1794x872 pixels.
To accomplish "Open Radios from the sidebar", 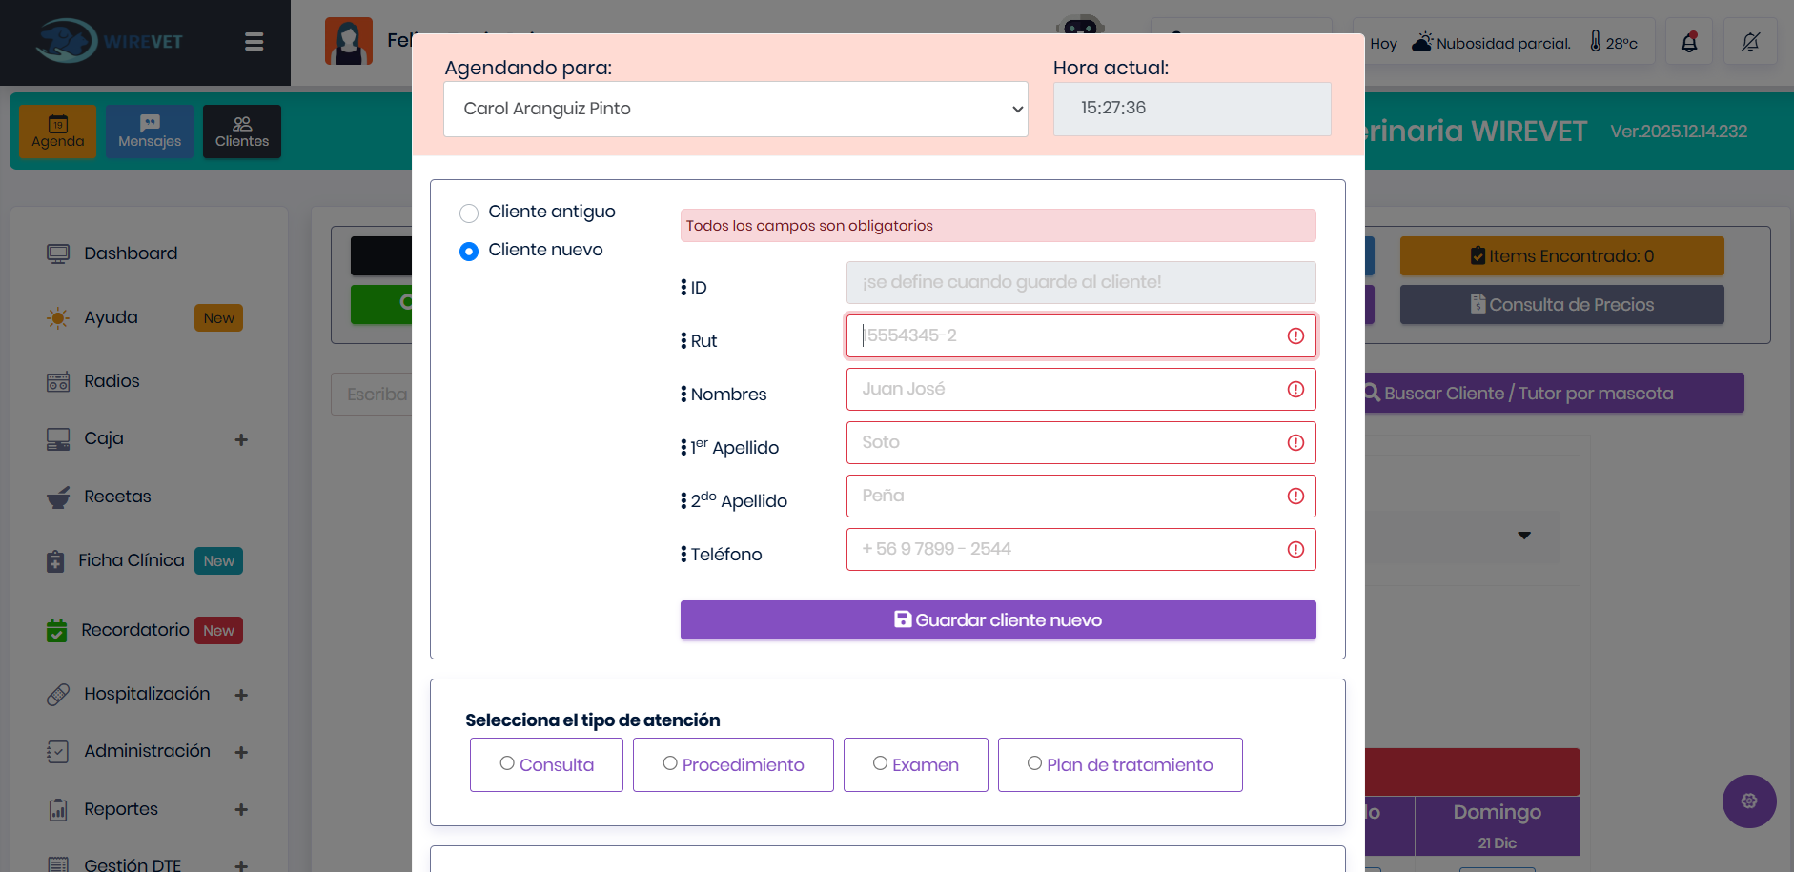I will point(112,380).
